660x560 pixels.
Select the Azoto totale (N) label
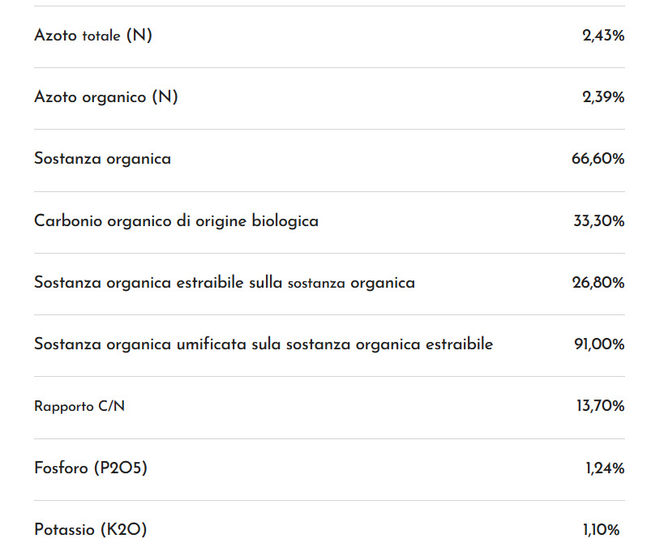[93, 36]
